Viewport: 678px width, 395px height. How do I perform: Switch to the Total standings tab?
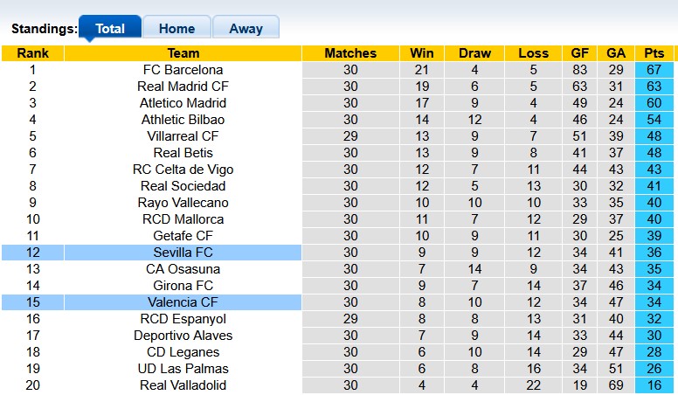click(x=110, y=28)
